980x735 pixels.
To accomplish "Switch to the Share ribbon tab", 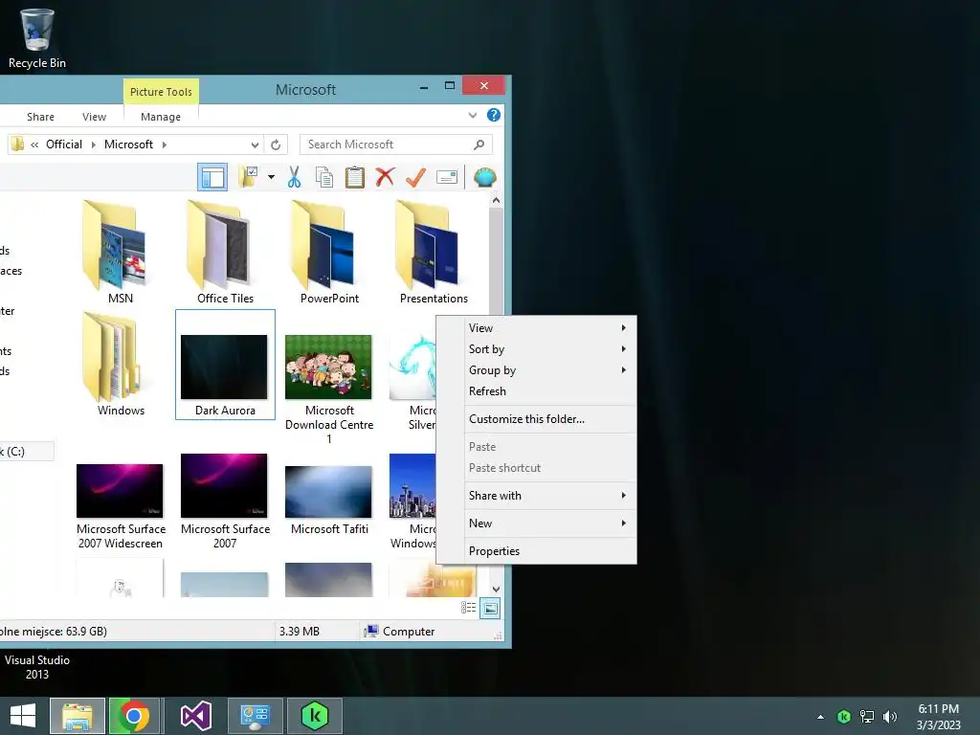I will click(40, 117).
